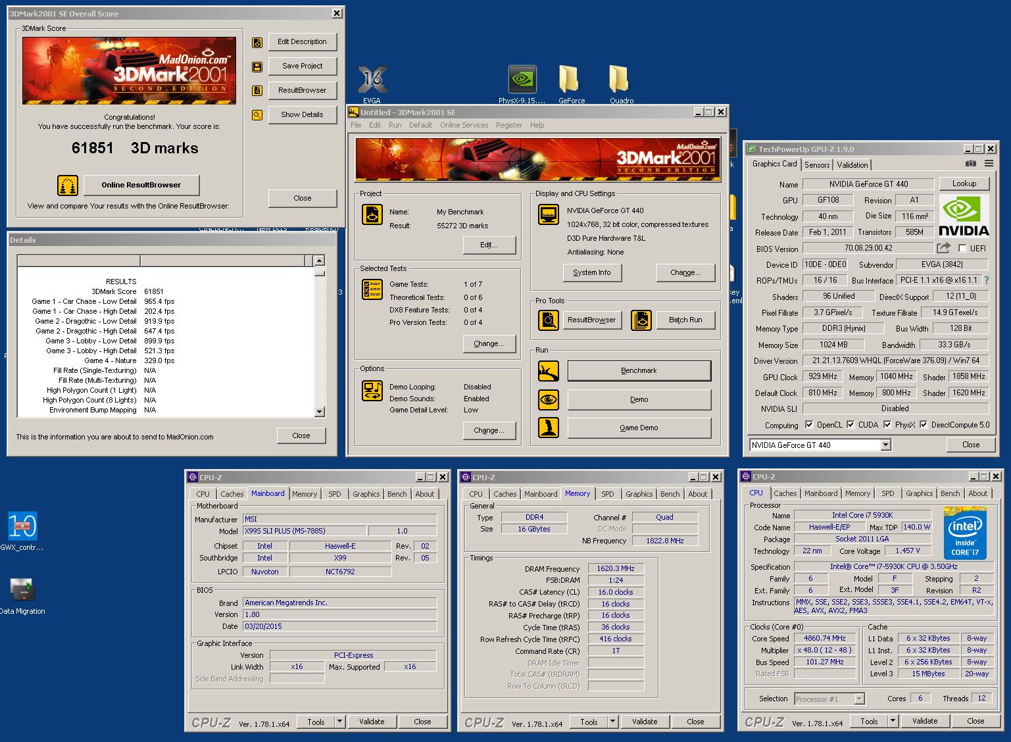Switch to the Sensors tab in GPU-Z

(x=817, y=165)
